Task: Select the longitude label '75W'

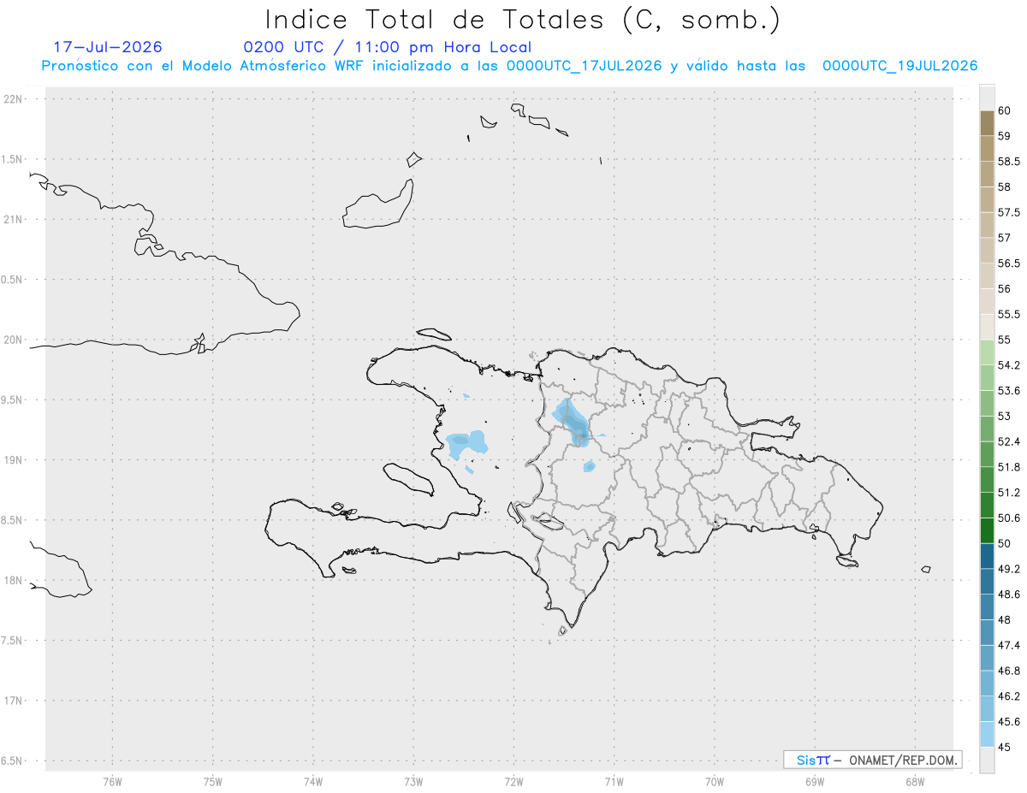Action: [x=213, y=781]
